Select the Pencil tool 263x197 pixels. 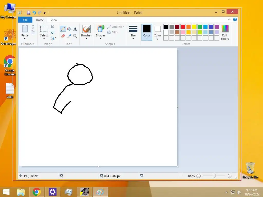63,29
